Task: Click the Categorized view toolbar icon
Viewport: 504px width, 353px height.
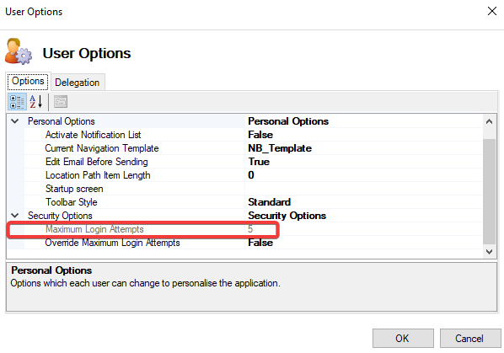Action: point(17,102)
